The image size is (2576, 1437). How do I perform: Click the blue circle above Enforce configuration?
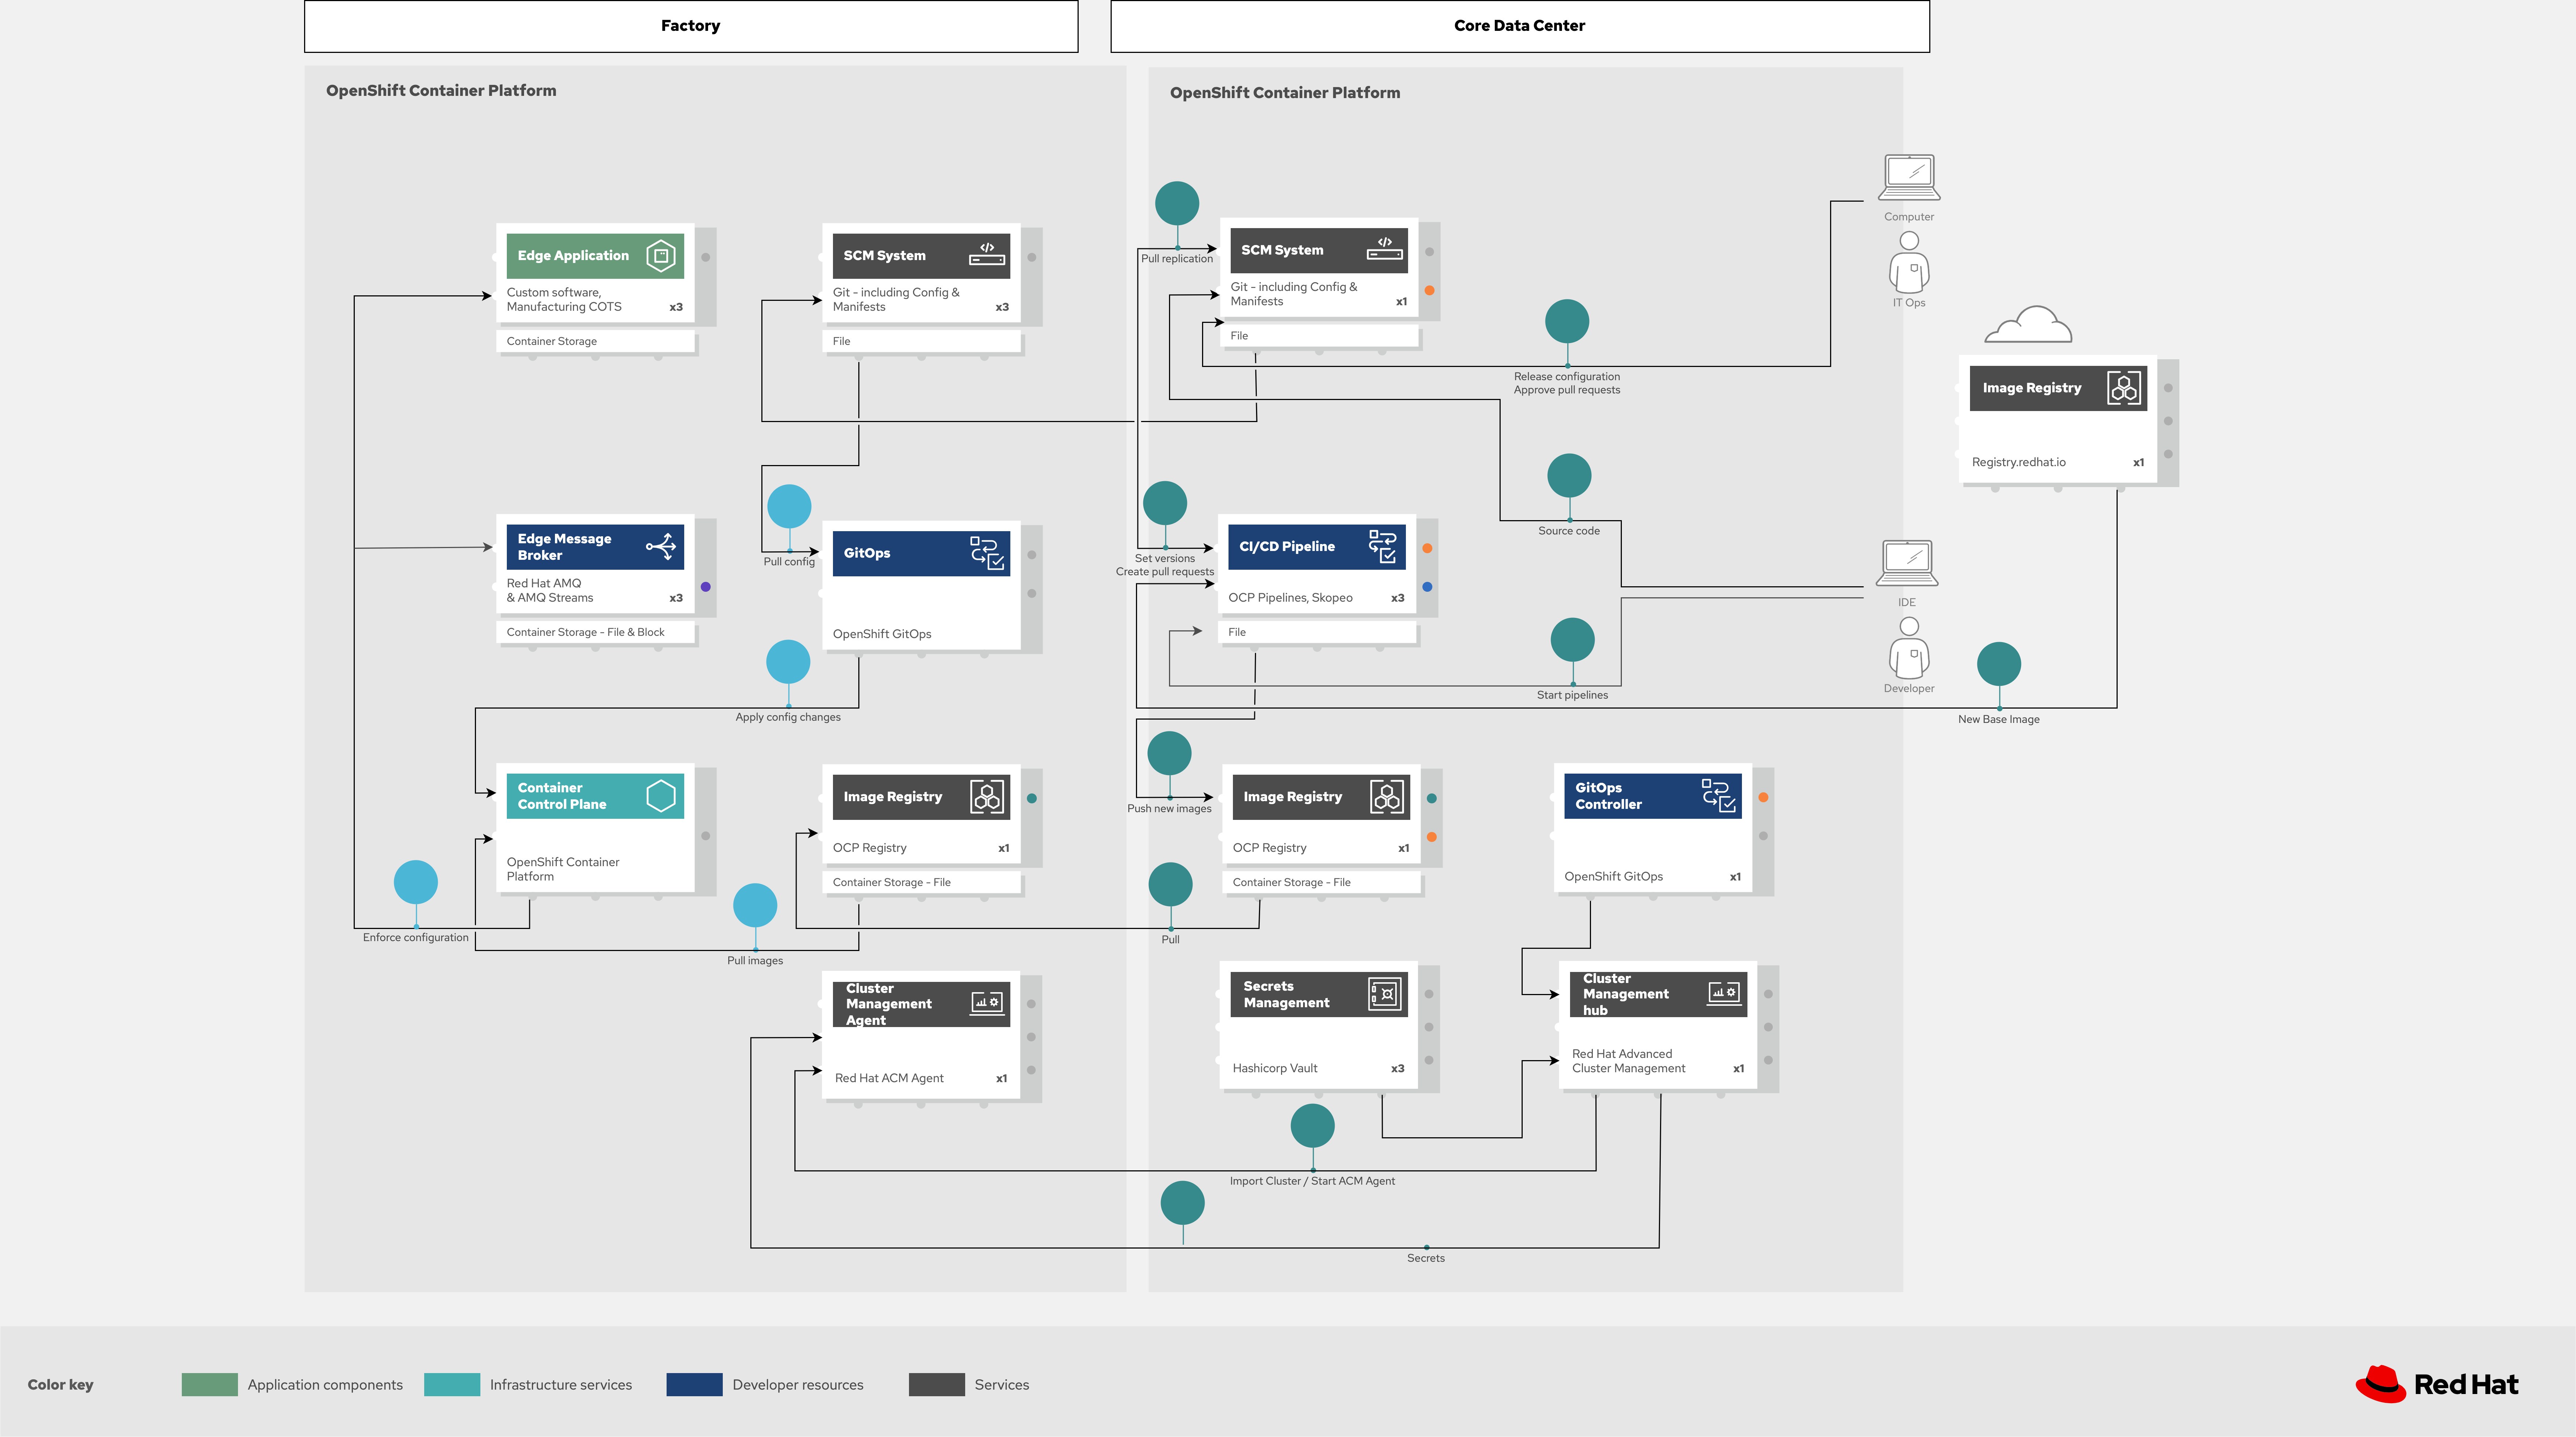pos(416,882)
